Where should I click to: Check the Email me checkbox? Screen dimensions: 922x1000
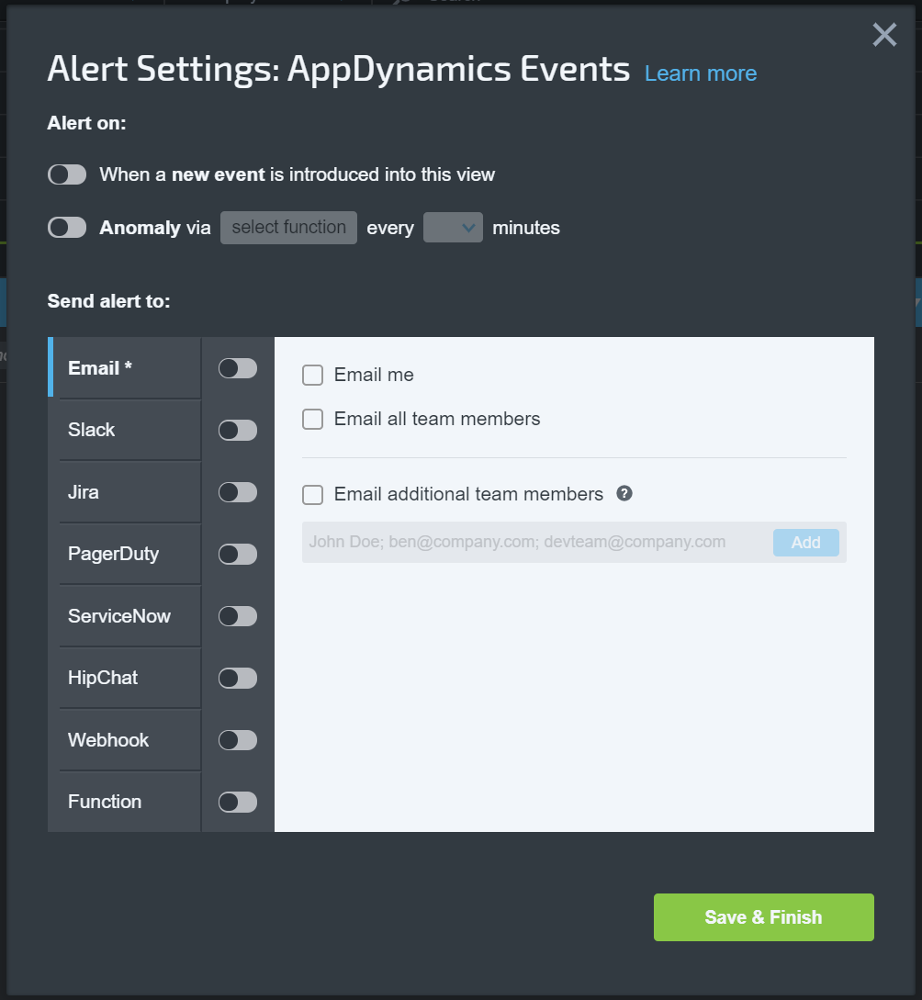point(312,375)
